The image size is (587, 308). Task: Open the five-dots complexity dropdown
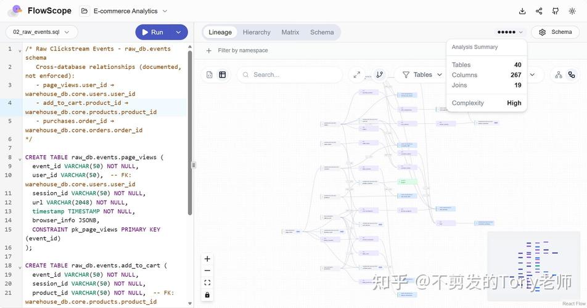point(510,32)
